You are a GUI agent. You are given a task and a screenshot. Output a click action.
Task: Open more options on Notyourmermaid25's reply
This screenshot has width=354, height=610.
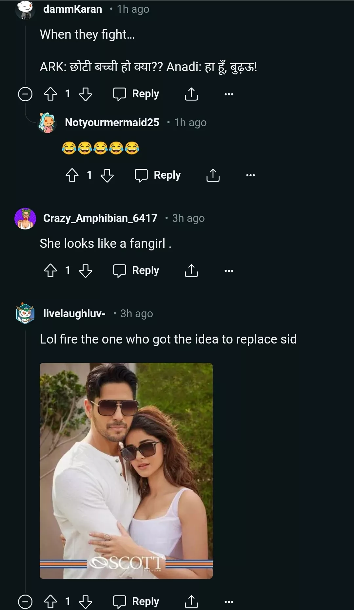(x=250, y=175)
